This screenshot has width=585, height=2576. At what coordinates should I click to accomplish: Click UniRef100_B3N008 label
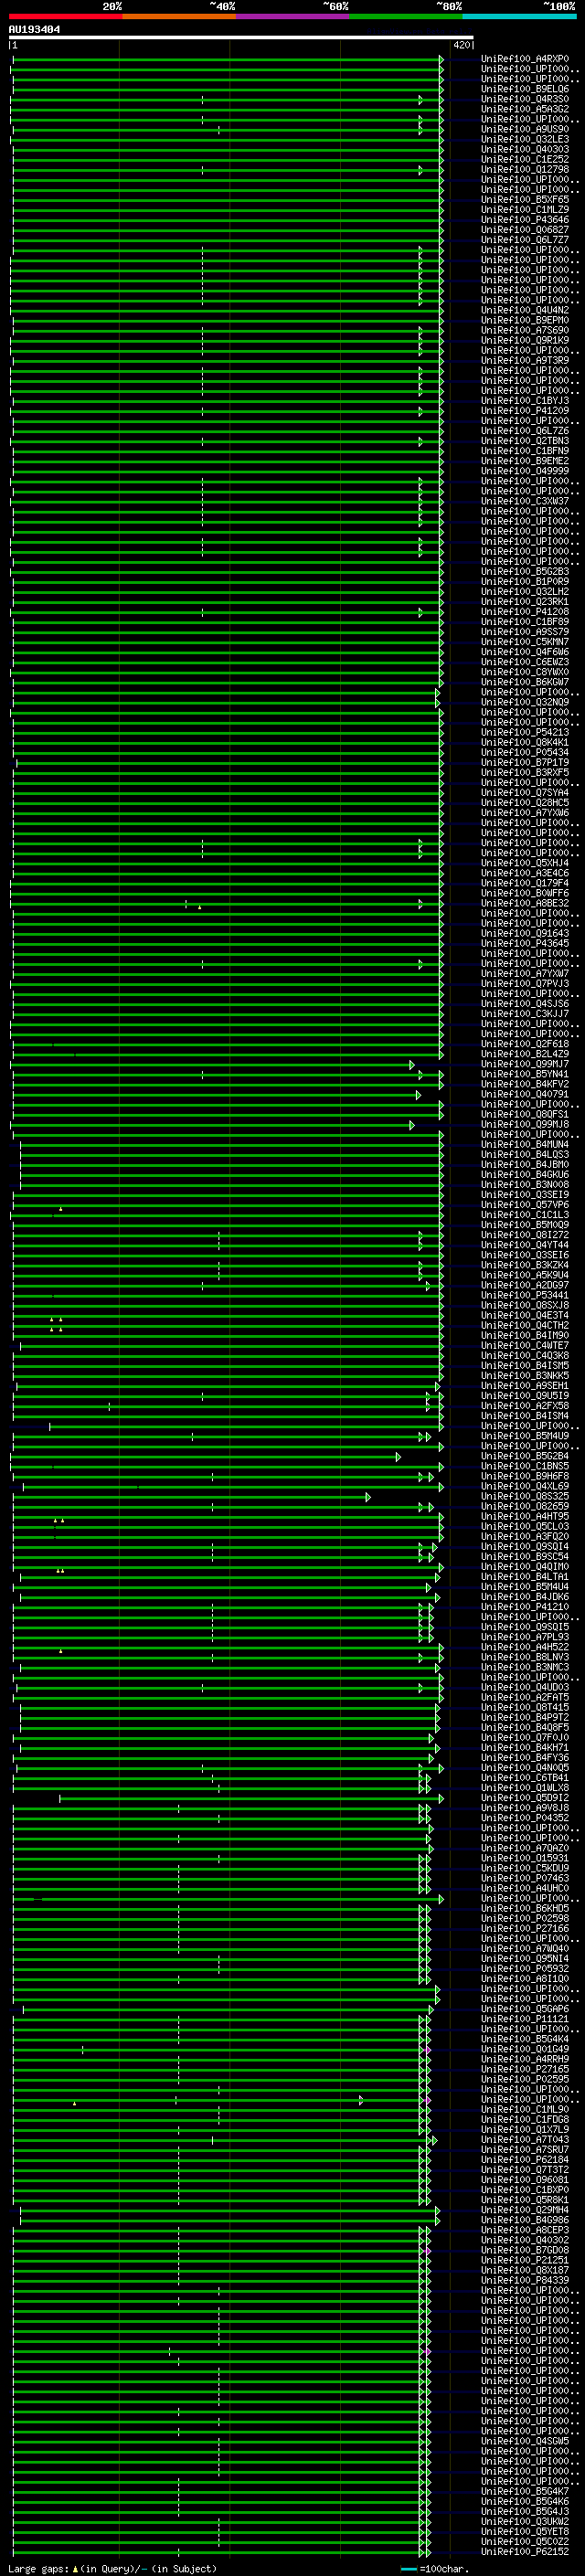coord(525,1184)
